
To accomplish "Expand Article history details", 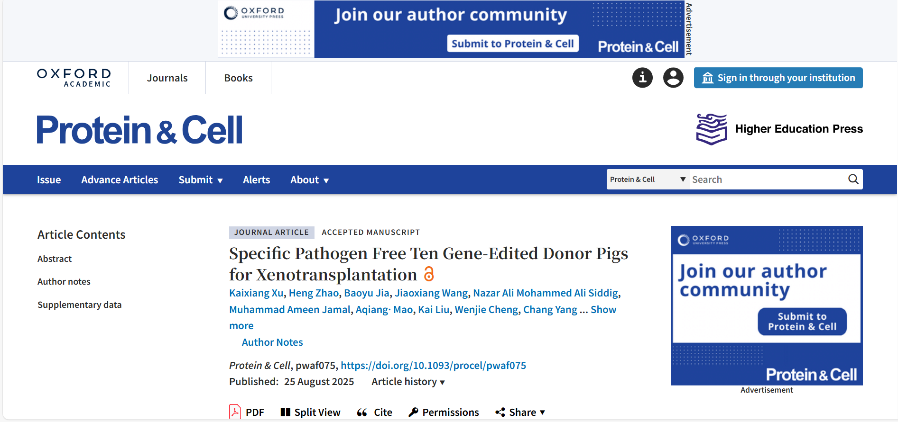I will click(x=408, y=382).
